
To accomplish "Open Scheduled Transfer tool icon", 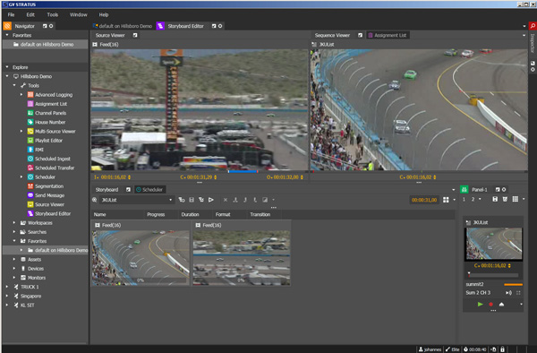I will pos(30,168).
